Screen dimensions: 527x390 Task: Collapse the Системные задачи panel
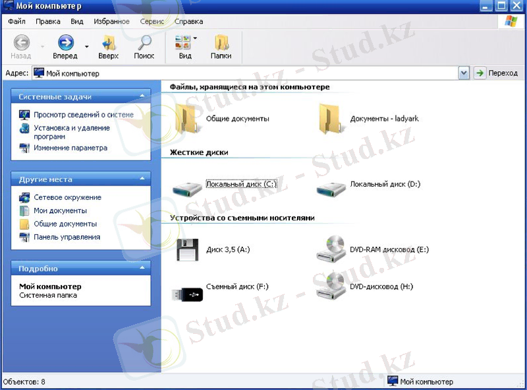(x=142, y=97)
